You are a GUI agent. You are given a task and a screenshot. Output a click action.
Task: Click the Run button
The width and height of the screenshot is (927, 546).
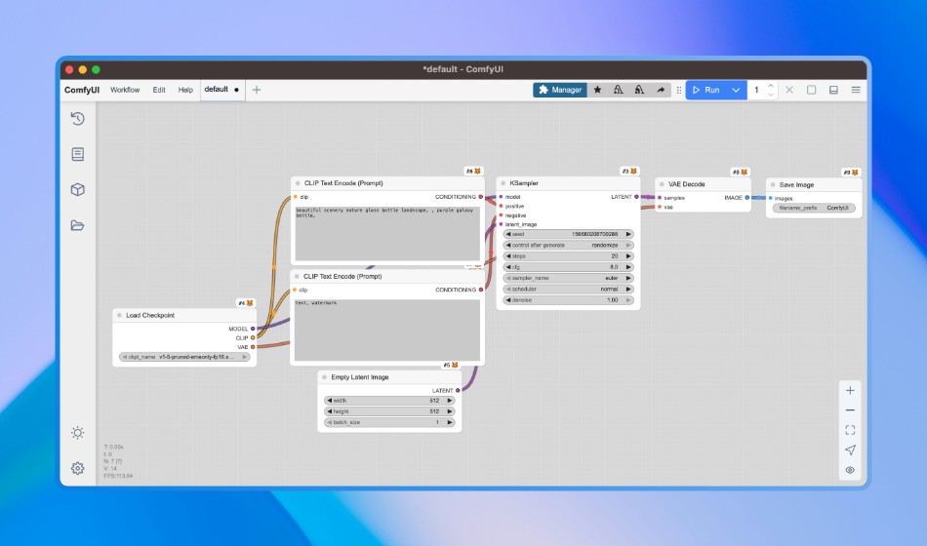pos(707,90)
